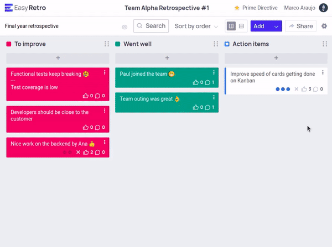Click the Went well column title
Screen dimensions: 332x247
click(137, 44)
